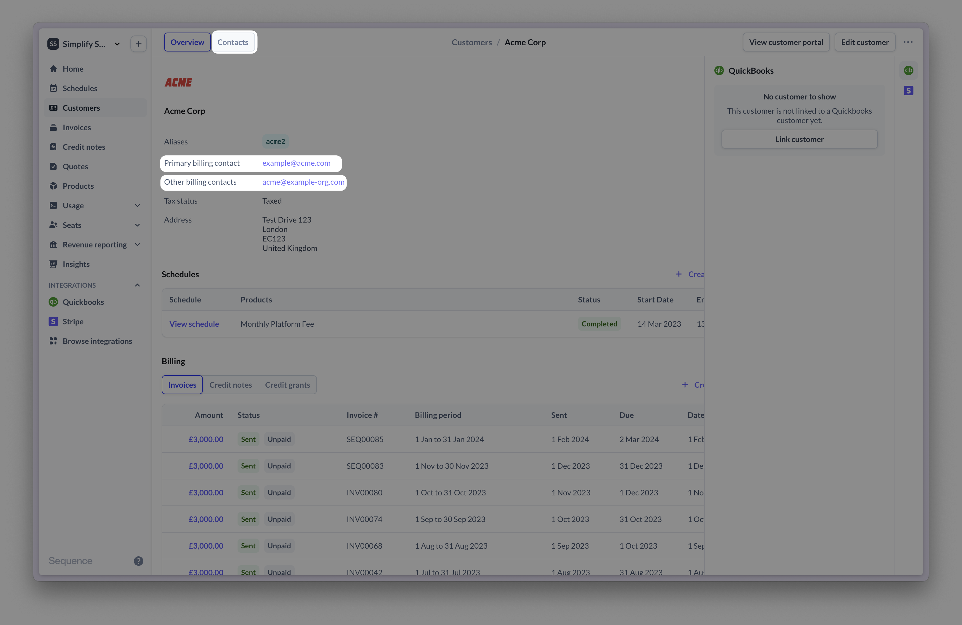Click the Browse integrations grid icon
This screenshot has width=962, height=625.
tap(53, 341)
